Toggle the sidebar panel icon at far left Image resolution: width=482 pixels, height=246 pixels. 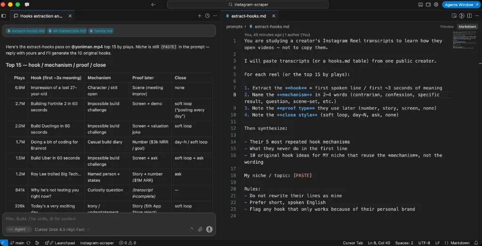4,16
